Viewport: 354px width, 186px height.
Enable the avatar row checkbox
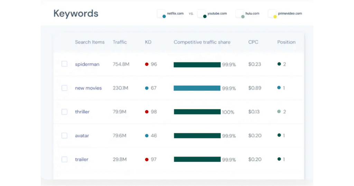(x=64, y=136)
